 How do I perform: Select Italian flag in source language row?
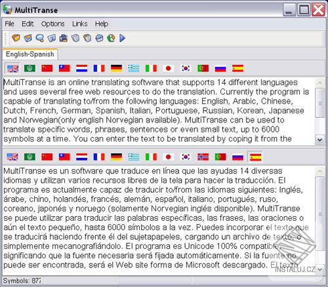coord(151,68)
